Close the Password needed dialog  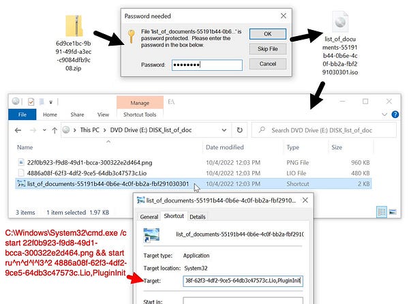point(284,16)
